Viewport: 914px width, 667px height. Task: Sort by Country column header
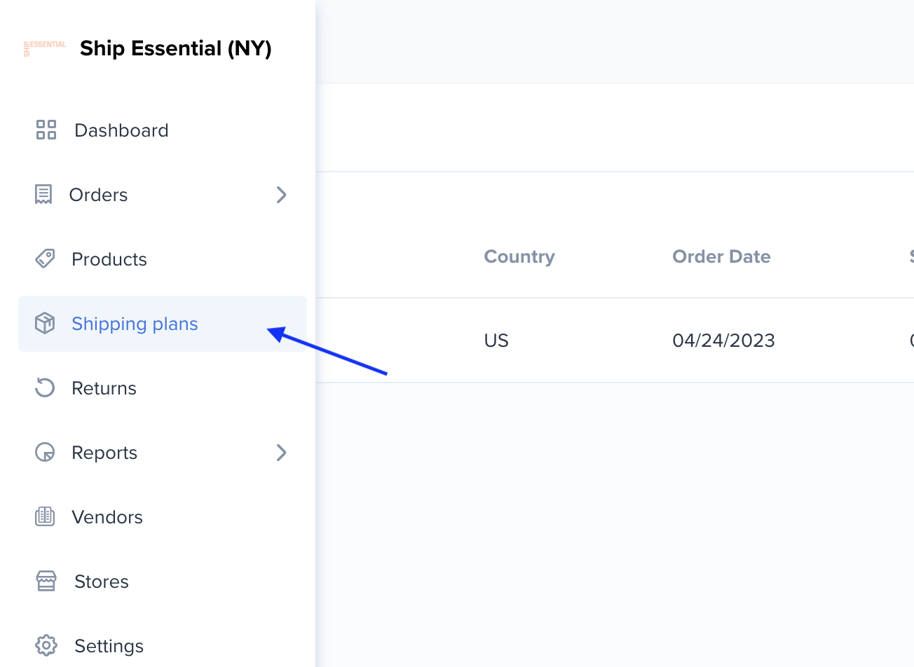519,256
